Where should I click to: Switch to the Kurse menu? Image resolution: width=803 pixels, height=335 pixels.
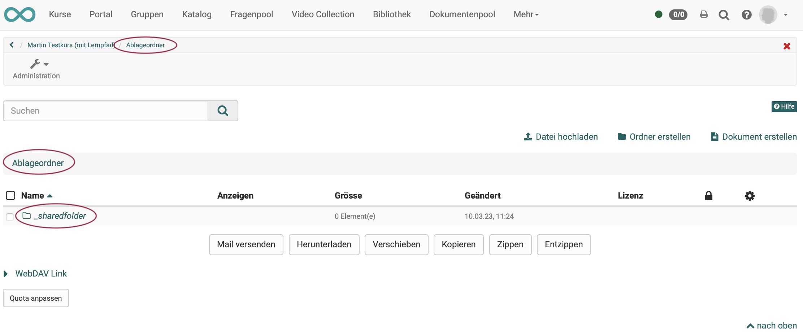pyautogui.click(x=60, y=14)
